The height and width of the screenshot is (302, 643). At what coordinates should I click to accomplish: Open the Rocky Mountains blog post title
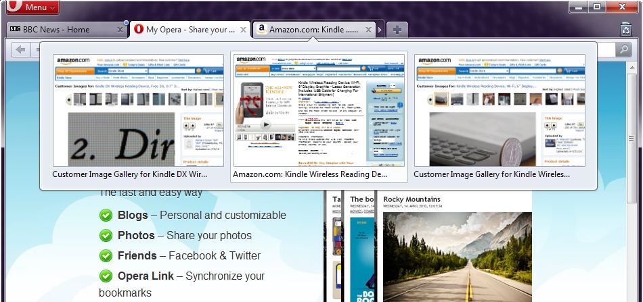412,199
